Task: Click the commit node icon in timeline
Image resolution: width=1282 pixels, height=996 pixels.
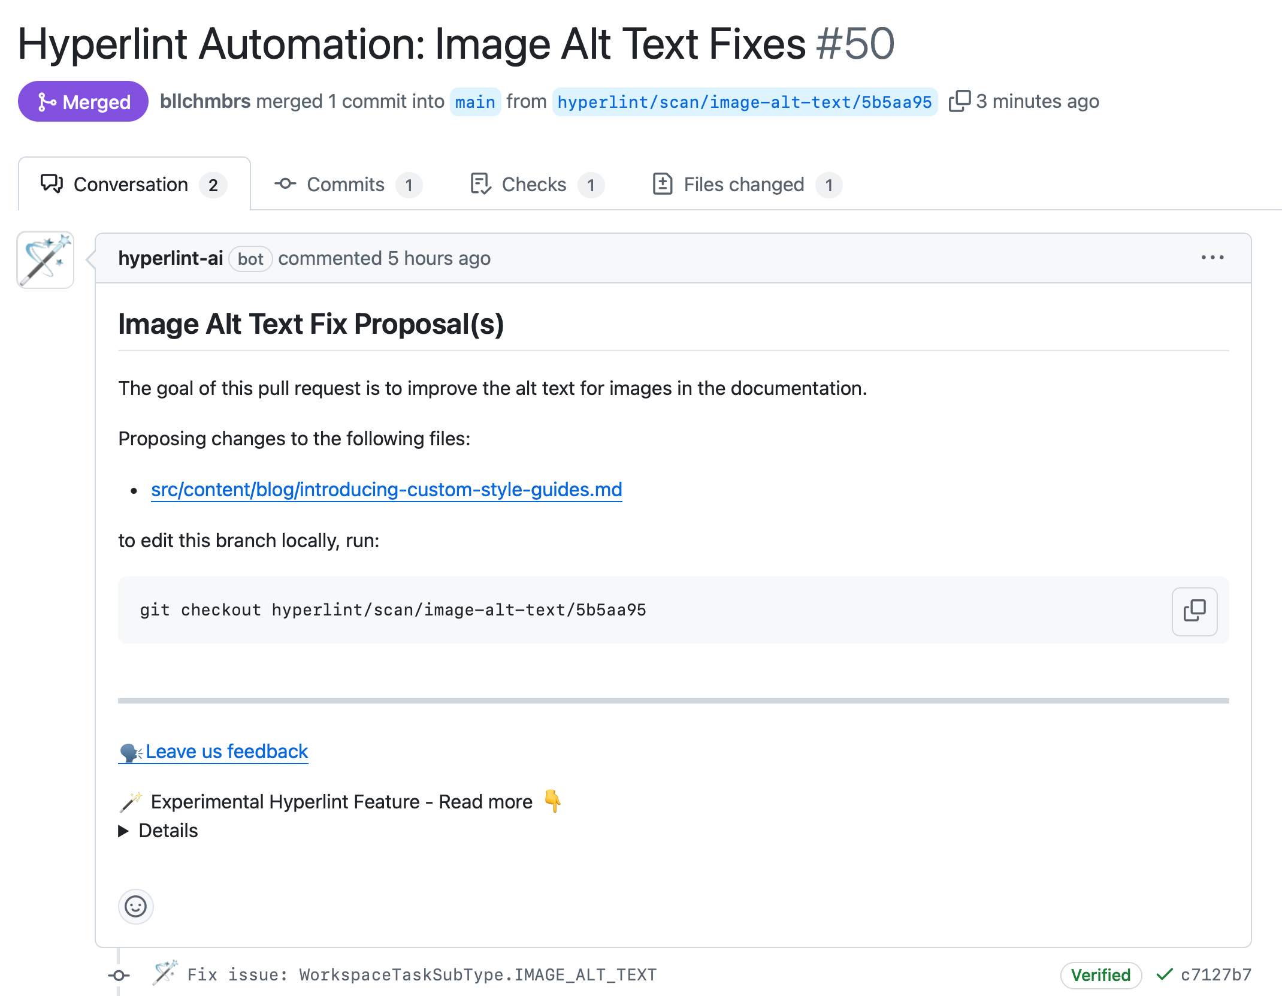Action: pyautogui.click(x=119, y=975)
